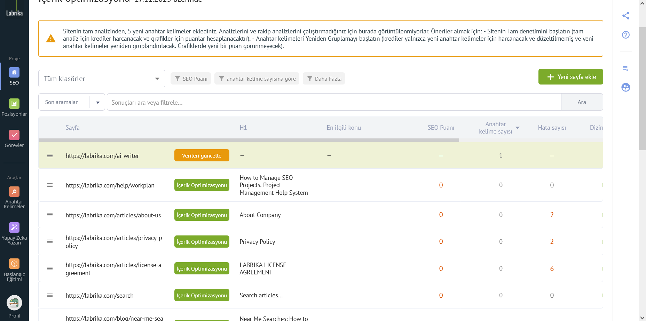Open the help question mark icon
Screen dimensions: 646x321
(625, 35)
